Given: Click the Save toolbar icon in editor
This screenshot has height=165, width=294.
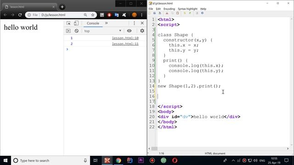Looking at the screenshot, I should click(154, 13).
